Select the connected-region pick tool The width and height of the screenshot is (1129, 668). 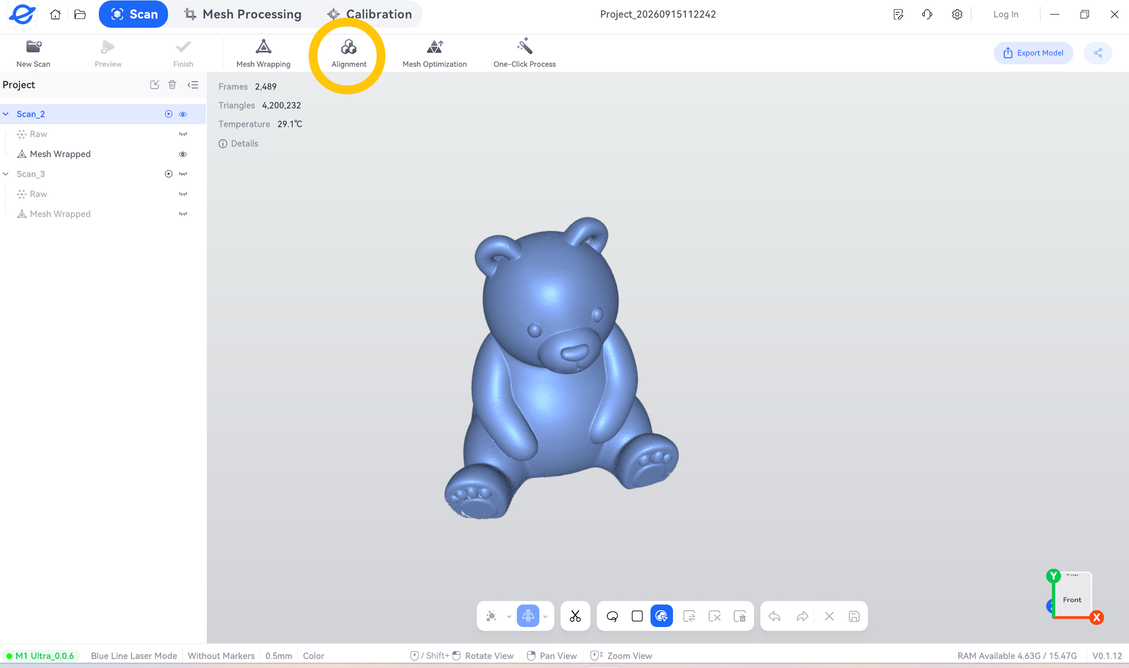point(662,616)
